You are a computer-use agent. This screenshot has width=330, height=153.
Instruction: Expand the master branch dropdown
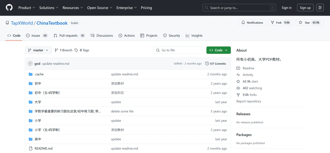pyautogui.click(x=38, y=50)
